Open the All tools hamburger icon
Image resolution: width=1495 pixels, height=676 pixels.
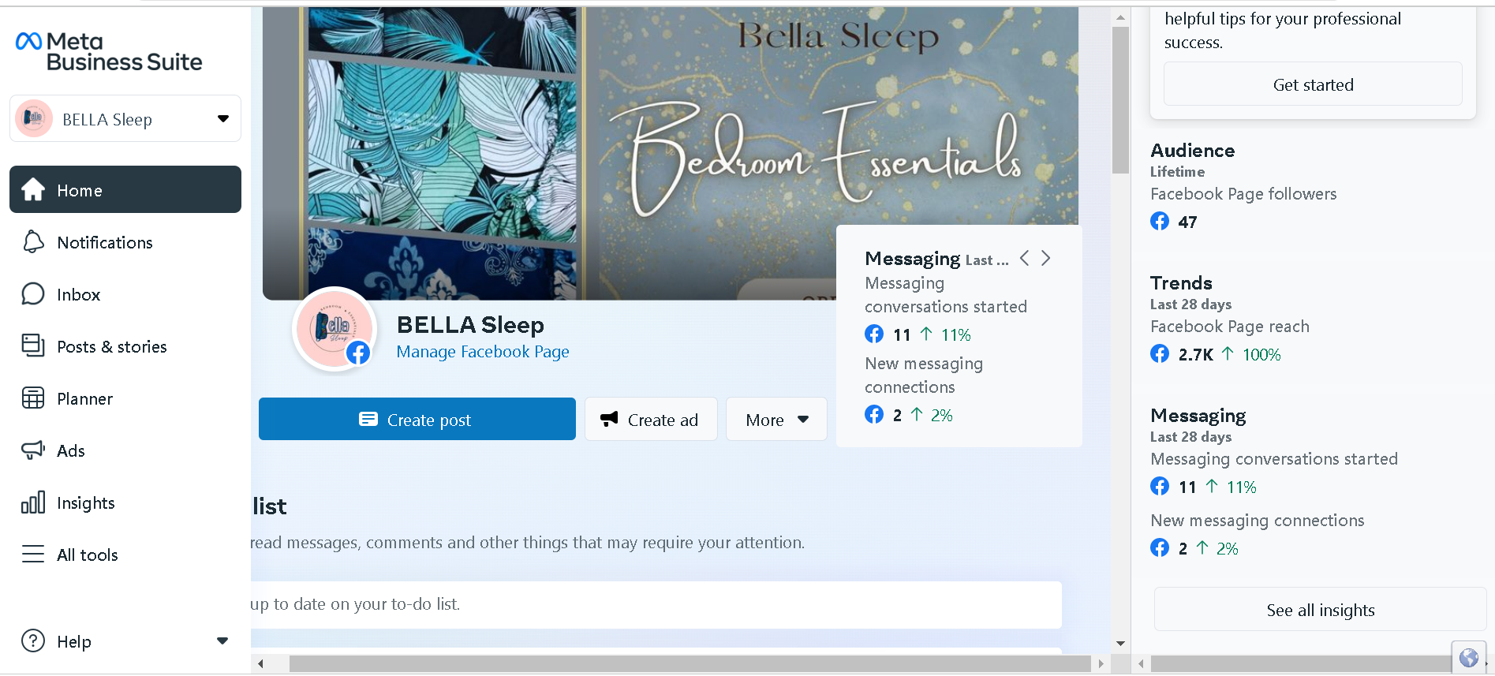33,555
